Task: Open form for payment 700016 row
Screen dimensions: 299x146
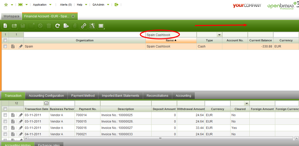Action: coord(13,128)
